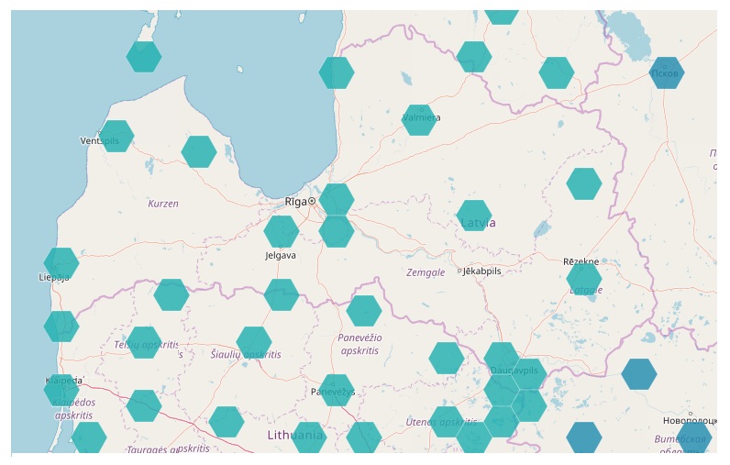Click the Jelgava town label
This screenshot has width=730, height=465.
(x=280, y=256)
